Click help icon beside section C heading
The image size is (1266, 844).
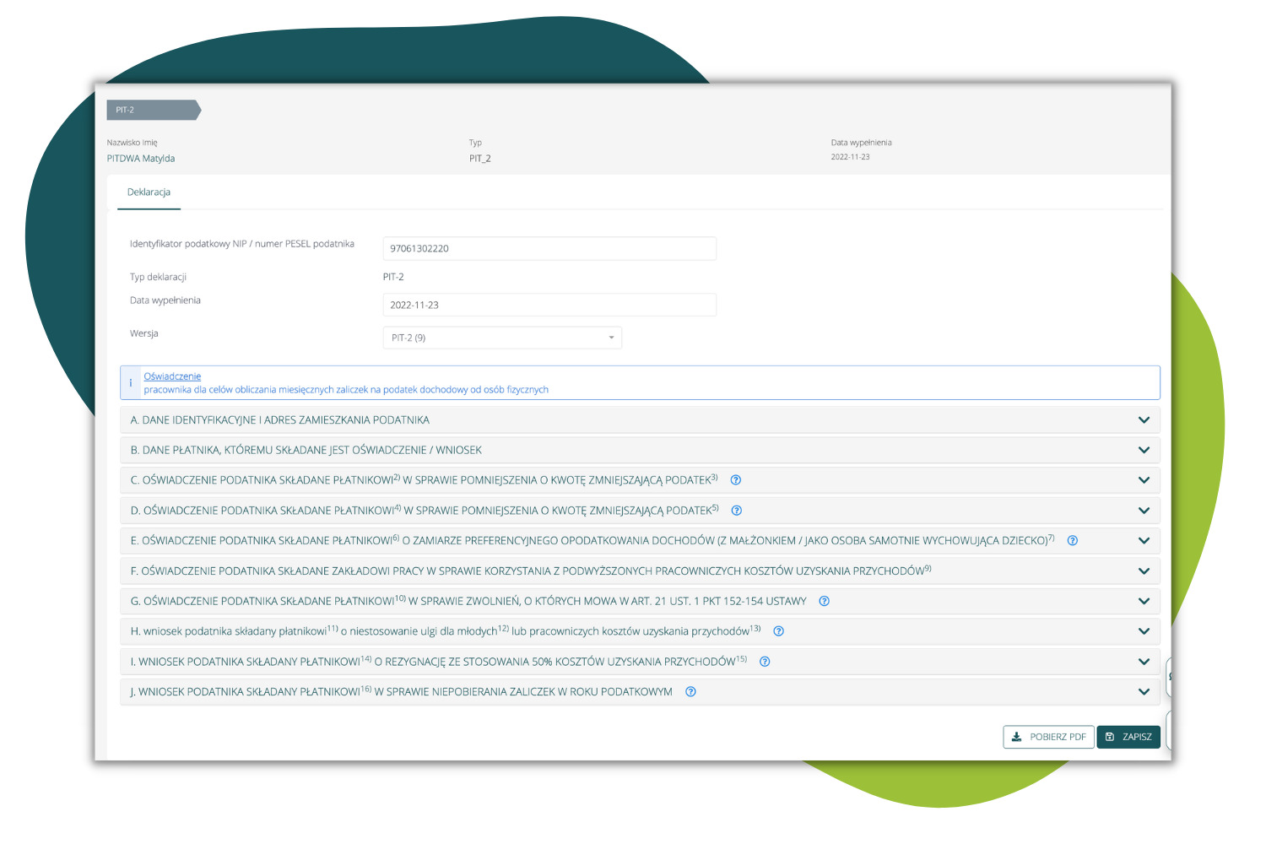click(x=735, y=480)
